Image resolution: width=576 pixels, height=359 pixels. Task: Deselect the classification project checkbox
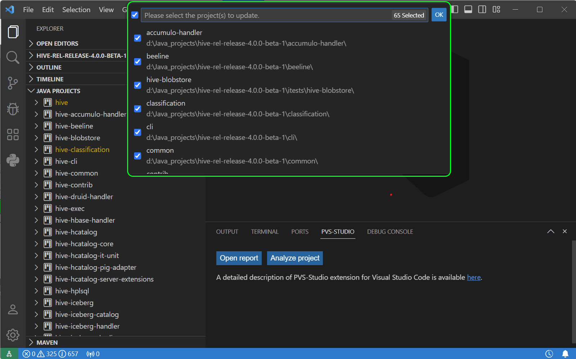(137, 109)
